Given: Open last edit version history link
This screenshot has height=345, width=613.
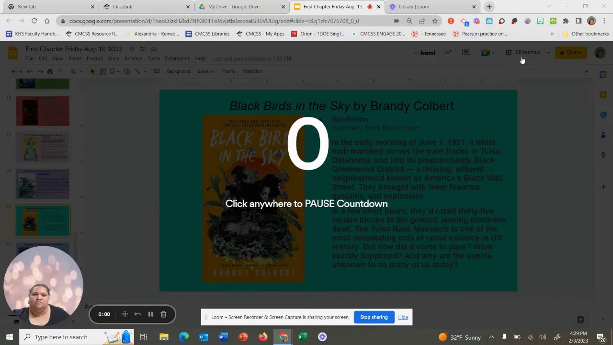Looking at the screenshot, I should click(x=252, y=58).
